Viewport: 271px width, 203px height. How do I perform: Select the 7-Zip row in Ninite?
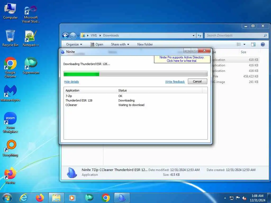135,96
